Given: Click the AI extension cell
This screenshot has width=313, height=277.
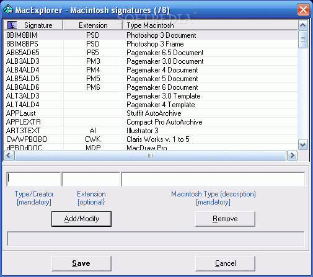Looking at the screenshot, I should click(x=93, y=131).
